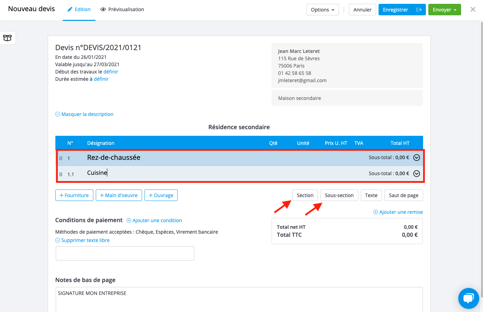
Task: Click the Unité column header
Action: 303,143
